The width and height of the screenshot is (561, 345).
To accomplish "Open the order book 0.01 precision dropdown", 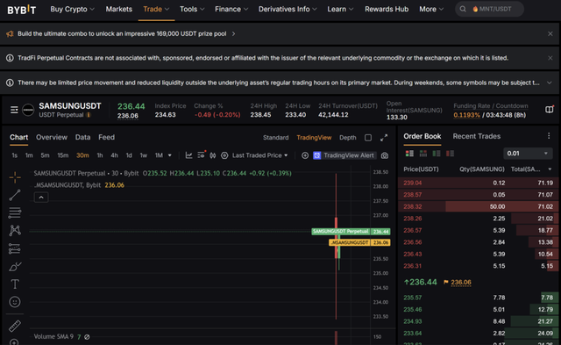I will 528,154.
